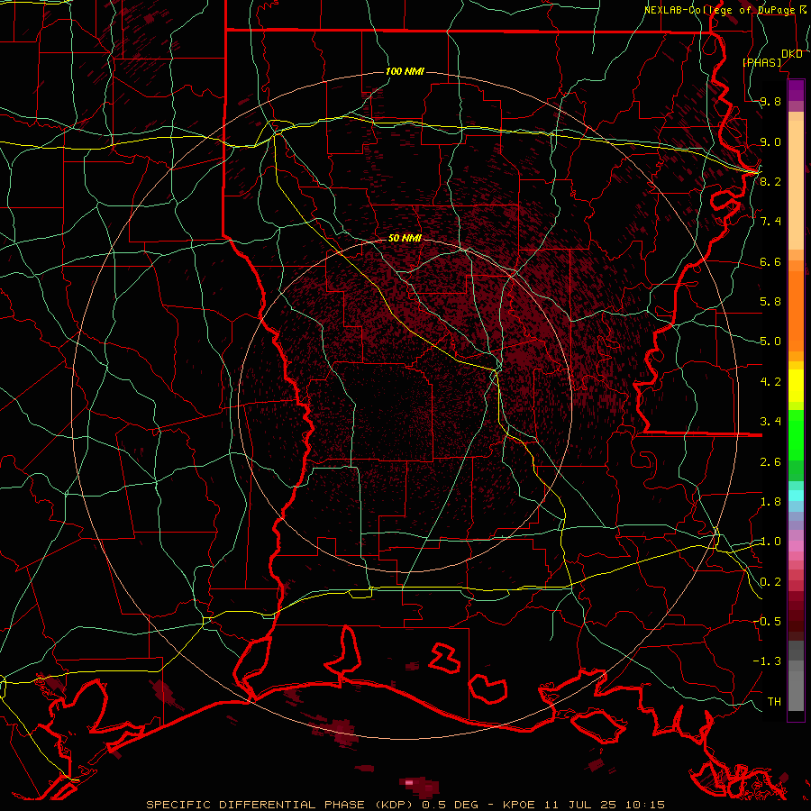The width and height of the screenshot is (811, 811).
Task: Pick the cyan segment of the color bar
Action: [x=796, y=496]
